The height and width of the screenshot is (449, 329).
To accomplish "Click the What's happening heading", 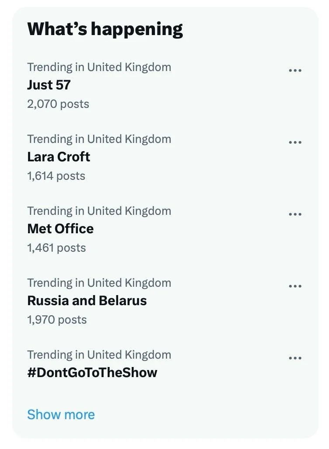I will click(x=105, y=29).
